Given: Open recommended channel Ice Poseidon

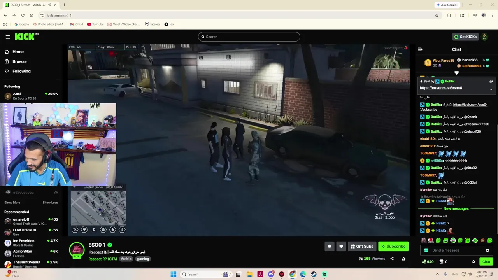Looking at the screenshot, I should (31, 243).
